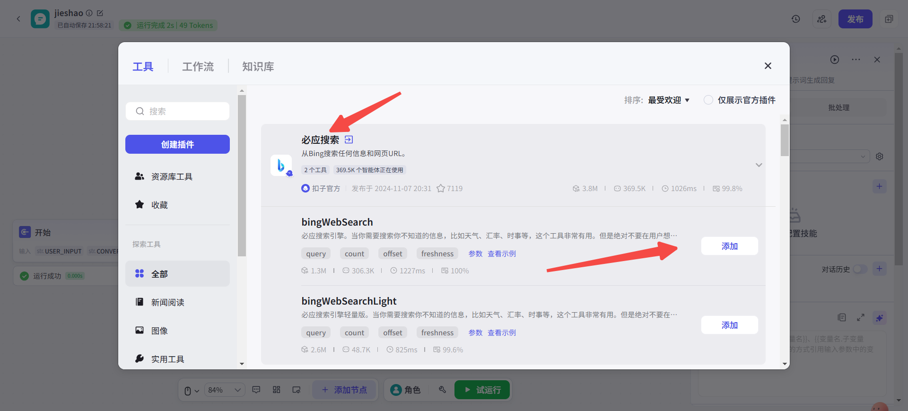Click the auto-layout grid icon in bottom toolbar
The width and height of the screenshot is (908, 411).
tap(277, 390)
